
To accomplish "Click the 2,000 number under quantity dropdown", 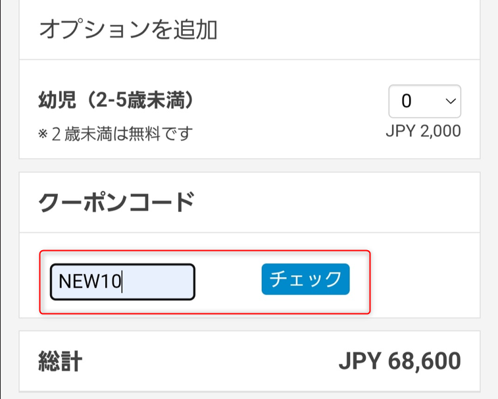I will [x=437, y=131].
